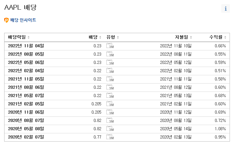This screenshot has width=232, height=143.
Task: Click 3M calendar icon in 2021년 11월 05일 row
Action: (110, 79)
